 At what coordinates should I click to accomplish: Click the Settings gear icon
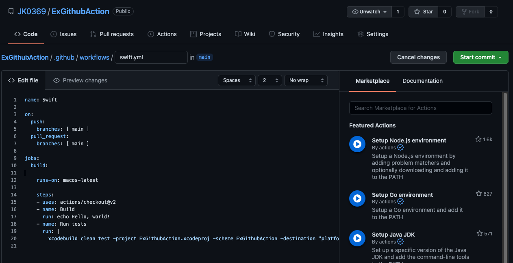(x=360, y=34)
